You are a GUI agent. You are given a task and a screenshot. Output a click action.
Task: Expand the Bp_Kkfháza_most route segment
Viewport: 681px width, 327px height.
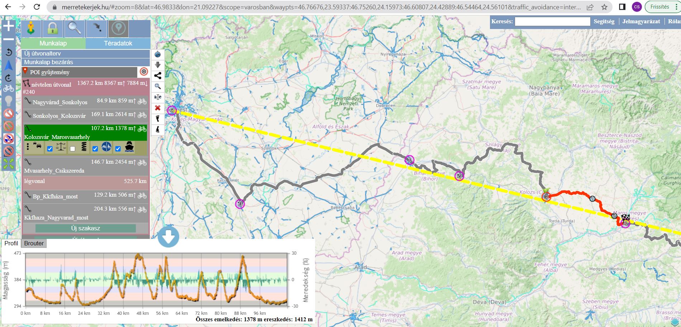pyautogui.click(x=55, y=196)
